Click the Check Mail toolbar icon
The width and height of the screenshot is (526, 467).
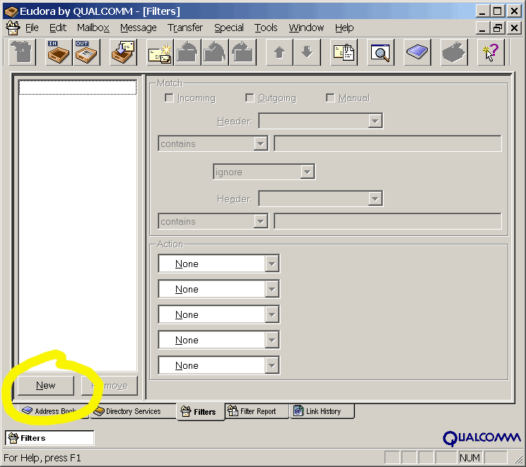point(124,52)
